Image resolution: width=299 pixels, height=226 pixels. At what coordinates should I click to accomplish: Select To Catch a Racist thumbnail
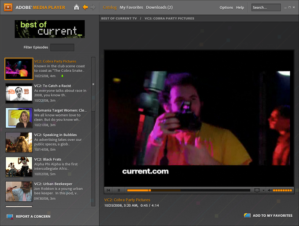coord(19,93)
